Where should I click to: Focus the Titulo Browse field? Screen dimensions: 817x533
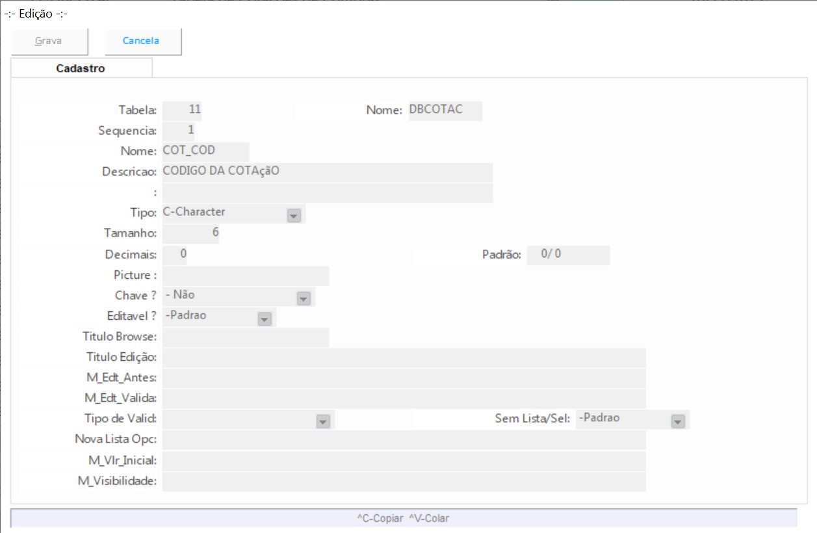pyautogui.click(x=246, y=337)
